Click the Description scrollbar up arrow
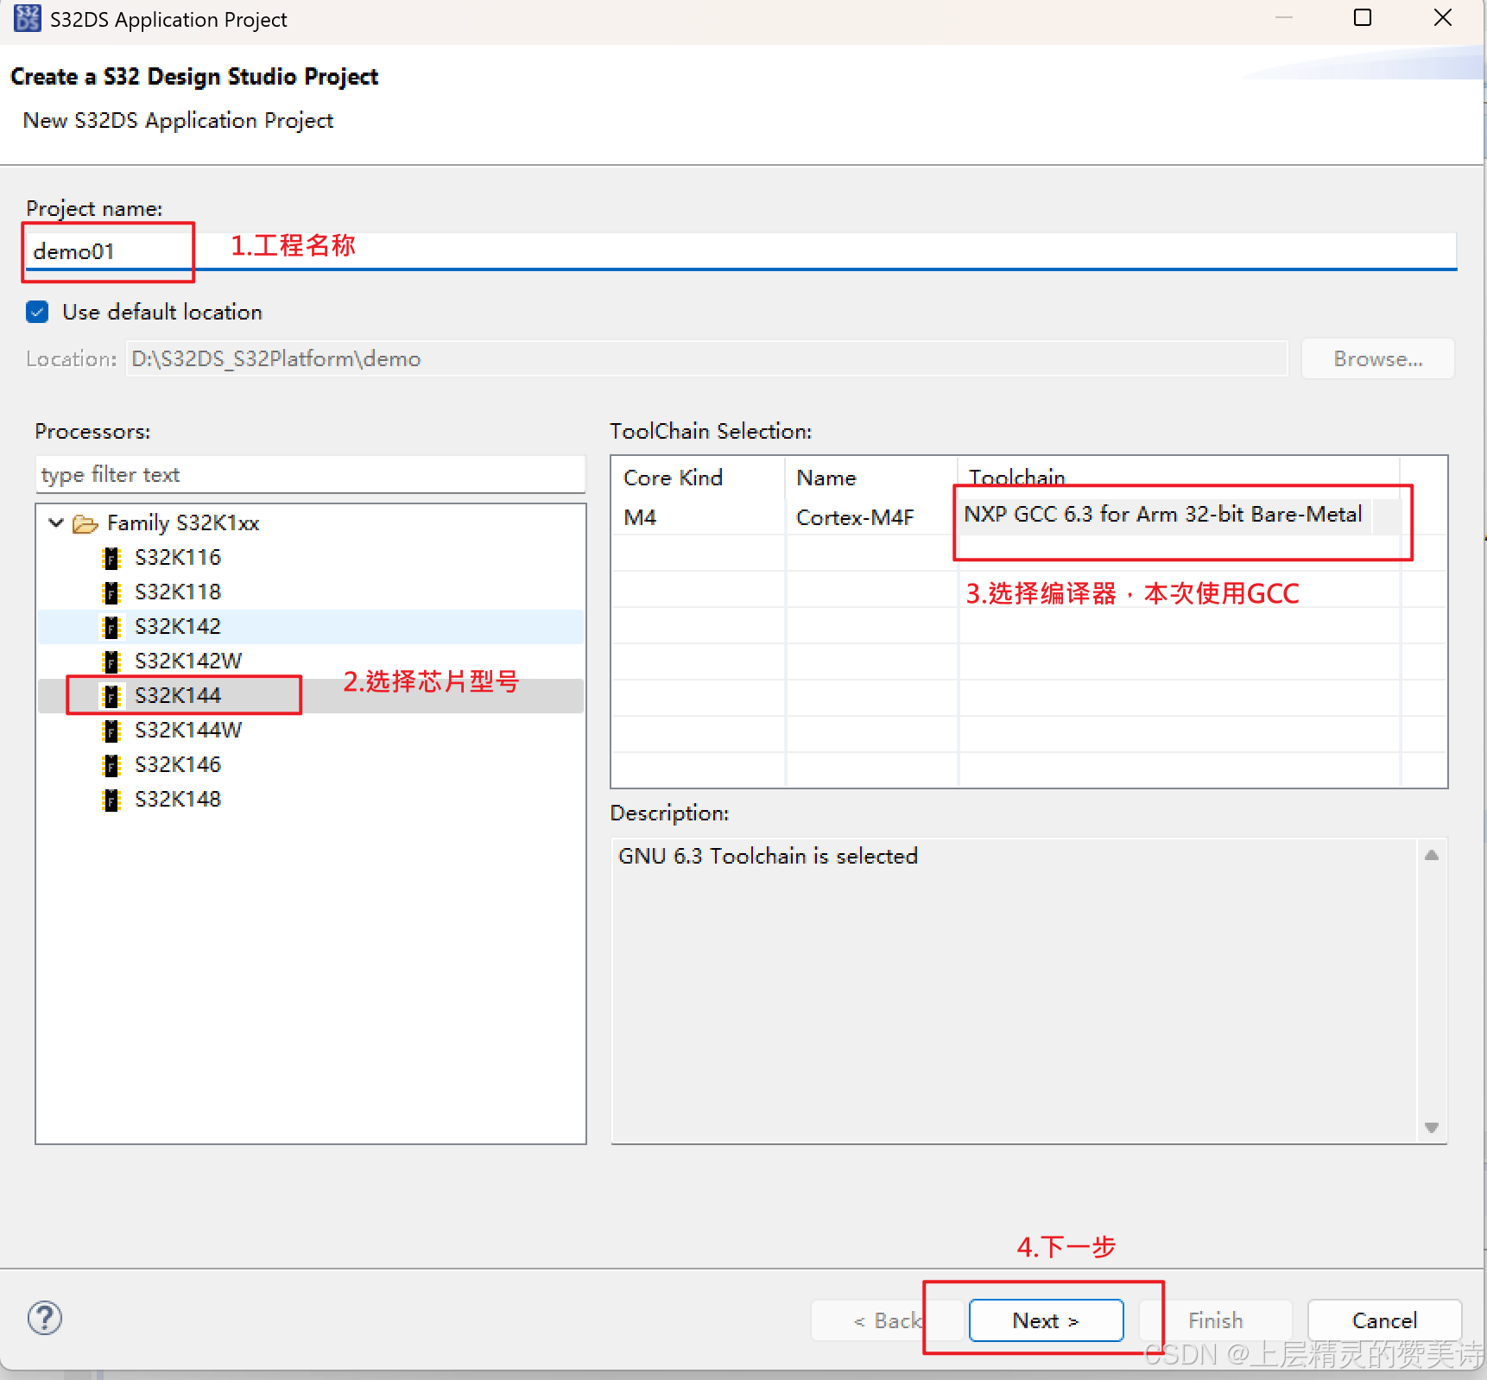The image size is (1487, 1380). [1432, 855]
